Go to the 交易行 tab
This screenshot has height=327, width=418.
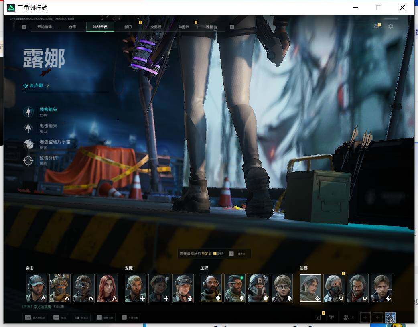click(156, 27)
